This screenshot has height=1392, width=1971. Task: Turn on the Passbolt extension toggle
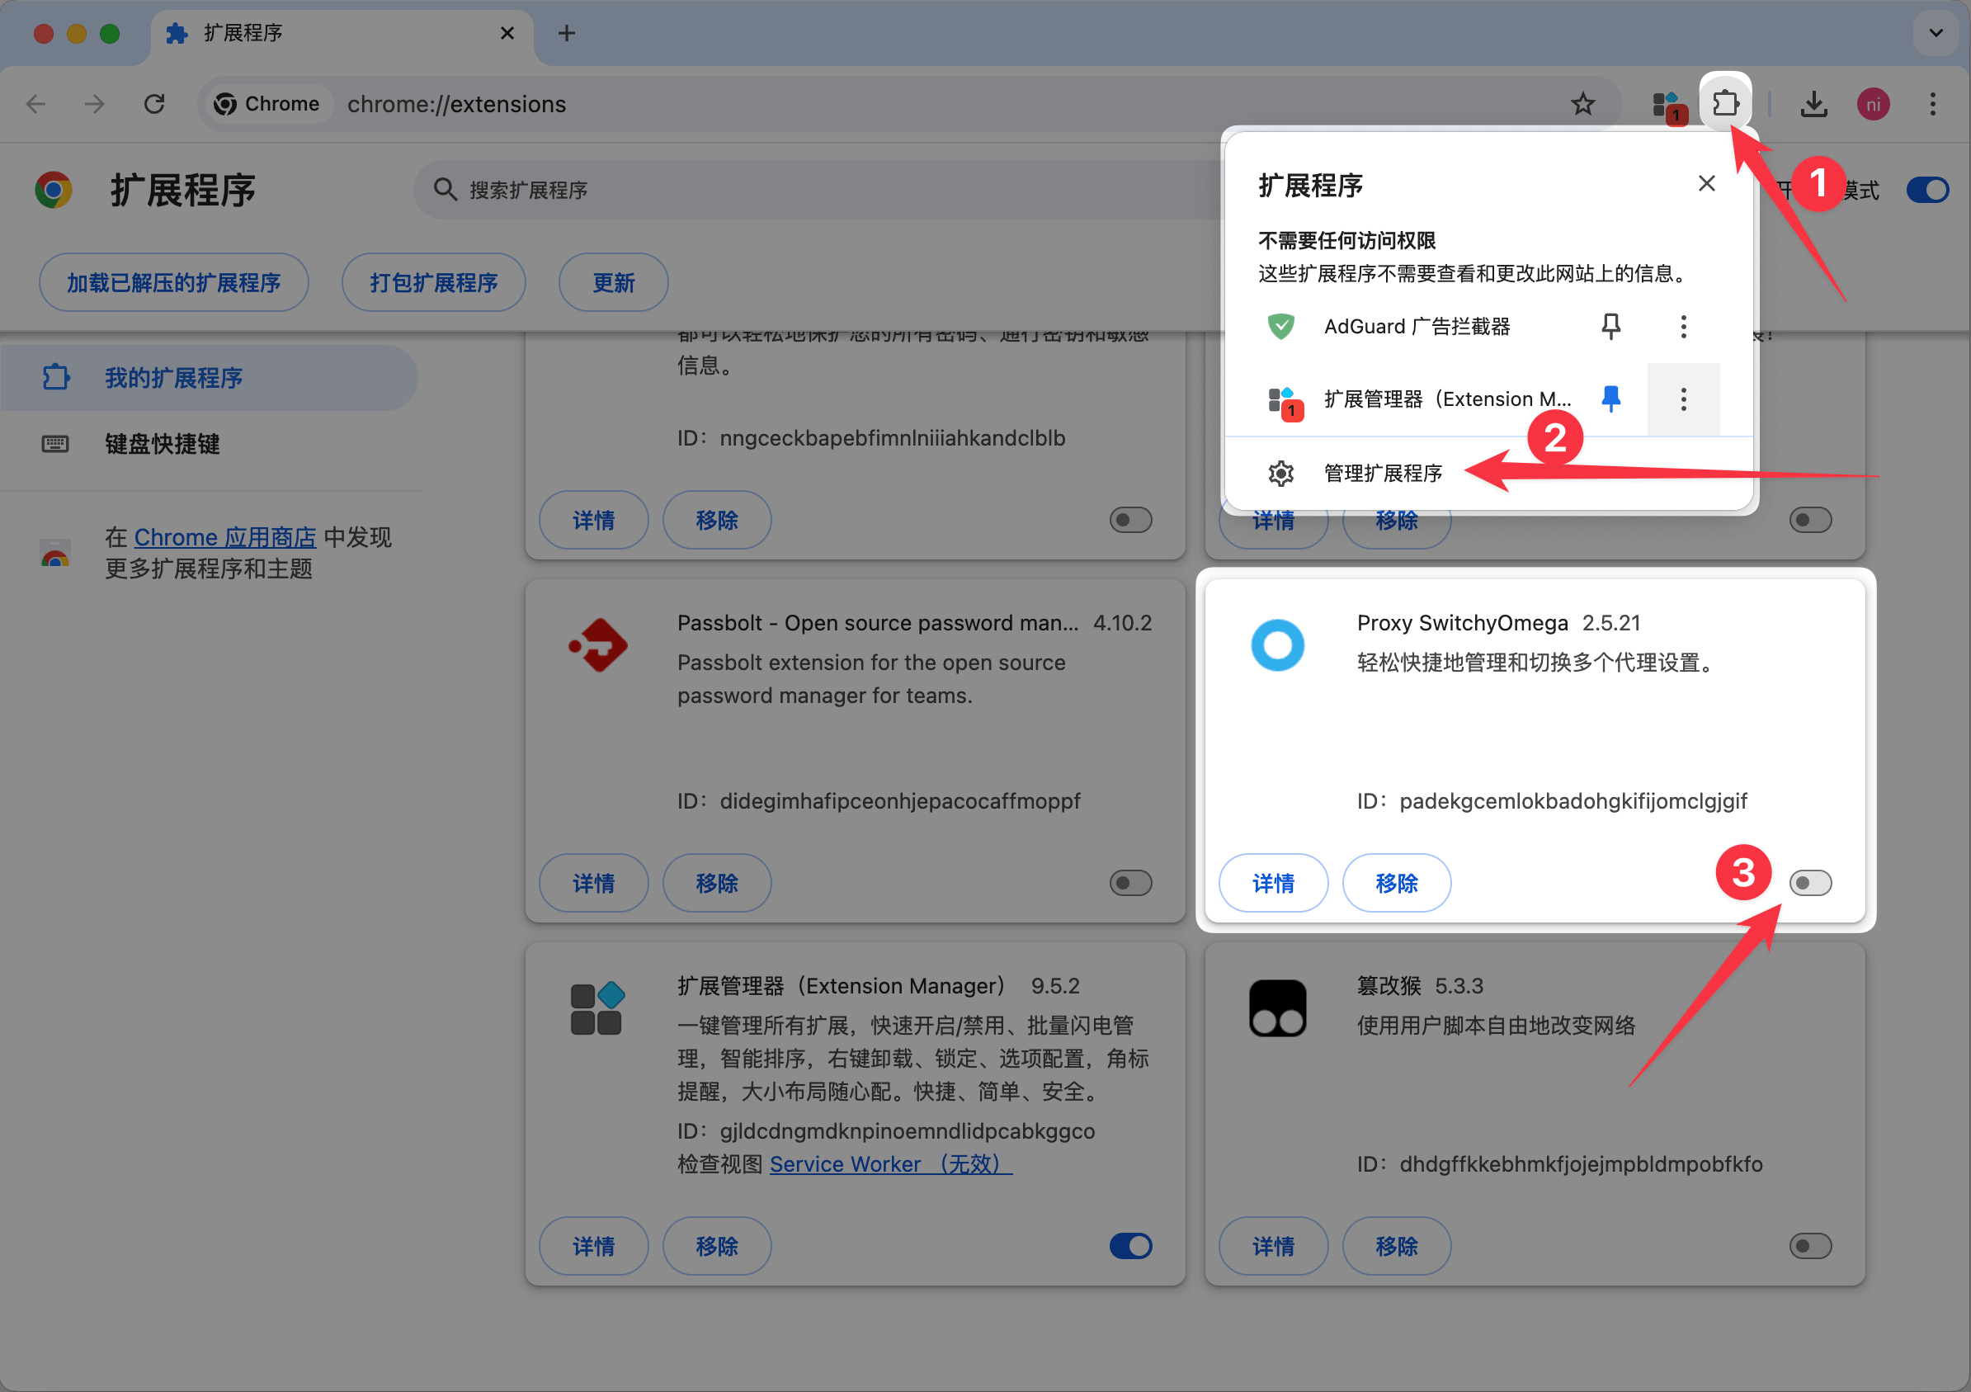point(1129,883)
